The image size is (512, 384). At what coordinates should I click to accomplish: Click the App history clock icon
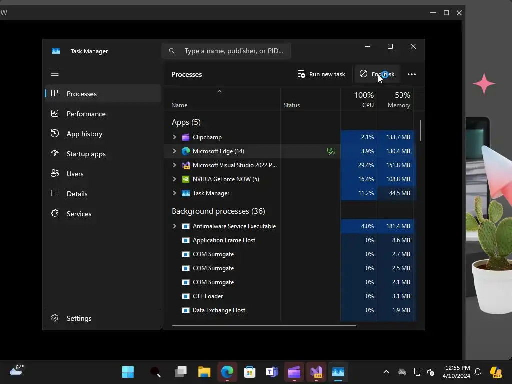[x=55, y=133]
